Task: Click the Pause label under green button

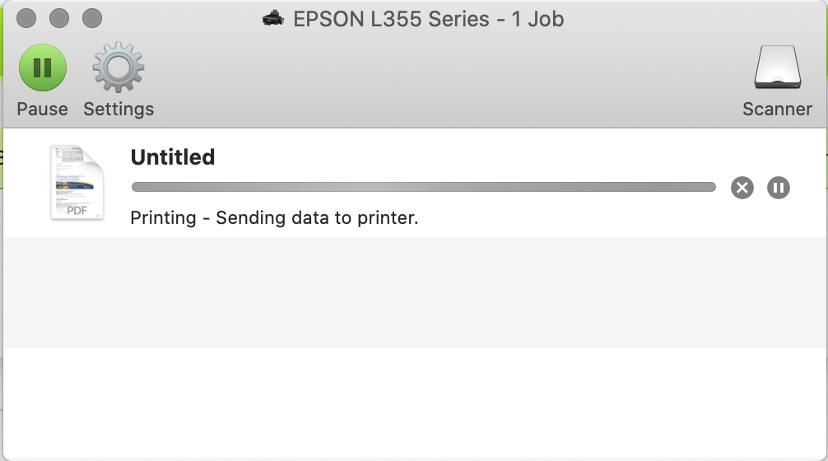Action: pos(42,109)
